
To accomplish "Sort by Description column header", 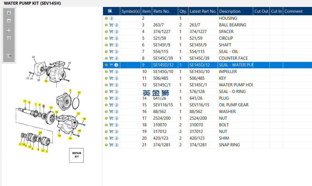I will point(235,11).
